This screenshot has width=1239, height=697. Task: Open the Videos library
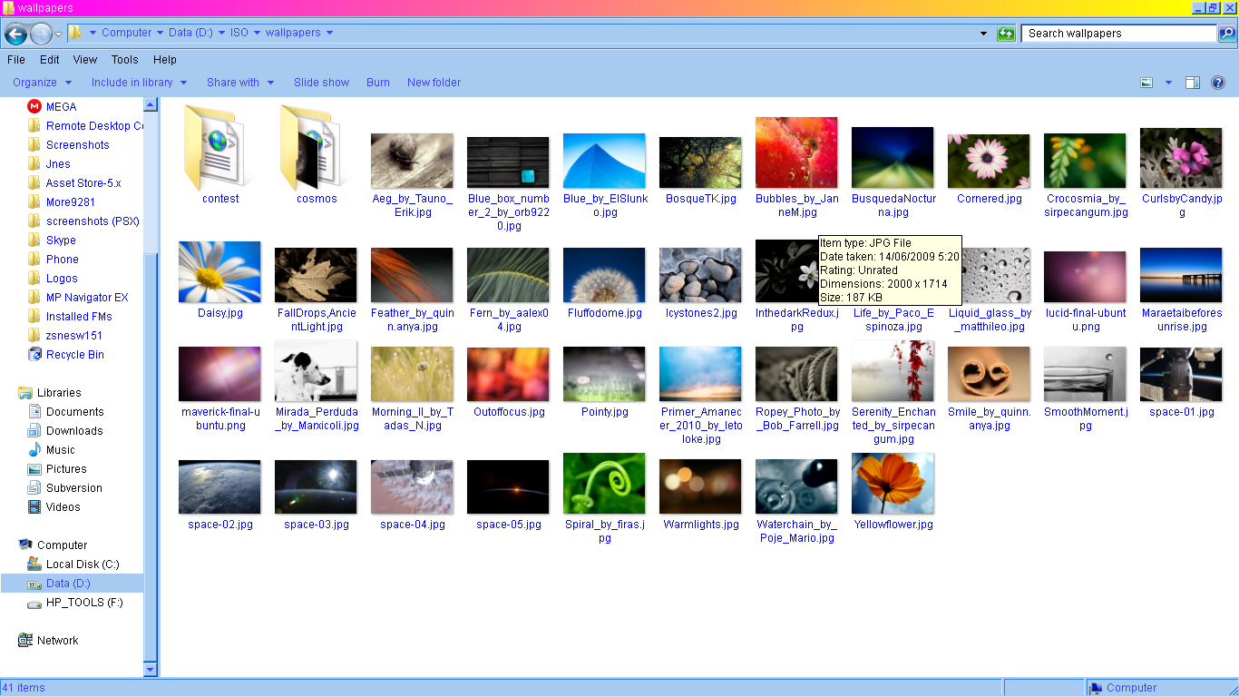tap(54, 507)
